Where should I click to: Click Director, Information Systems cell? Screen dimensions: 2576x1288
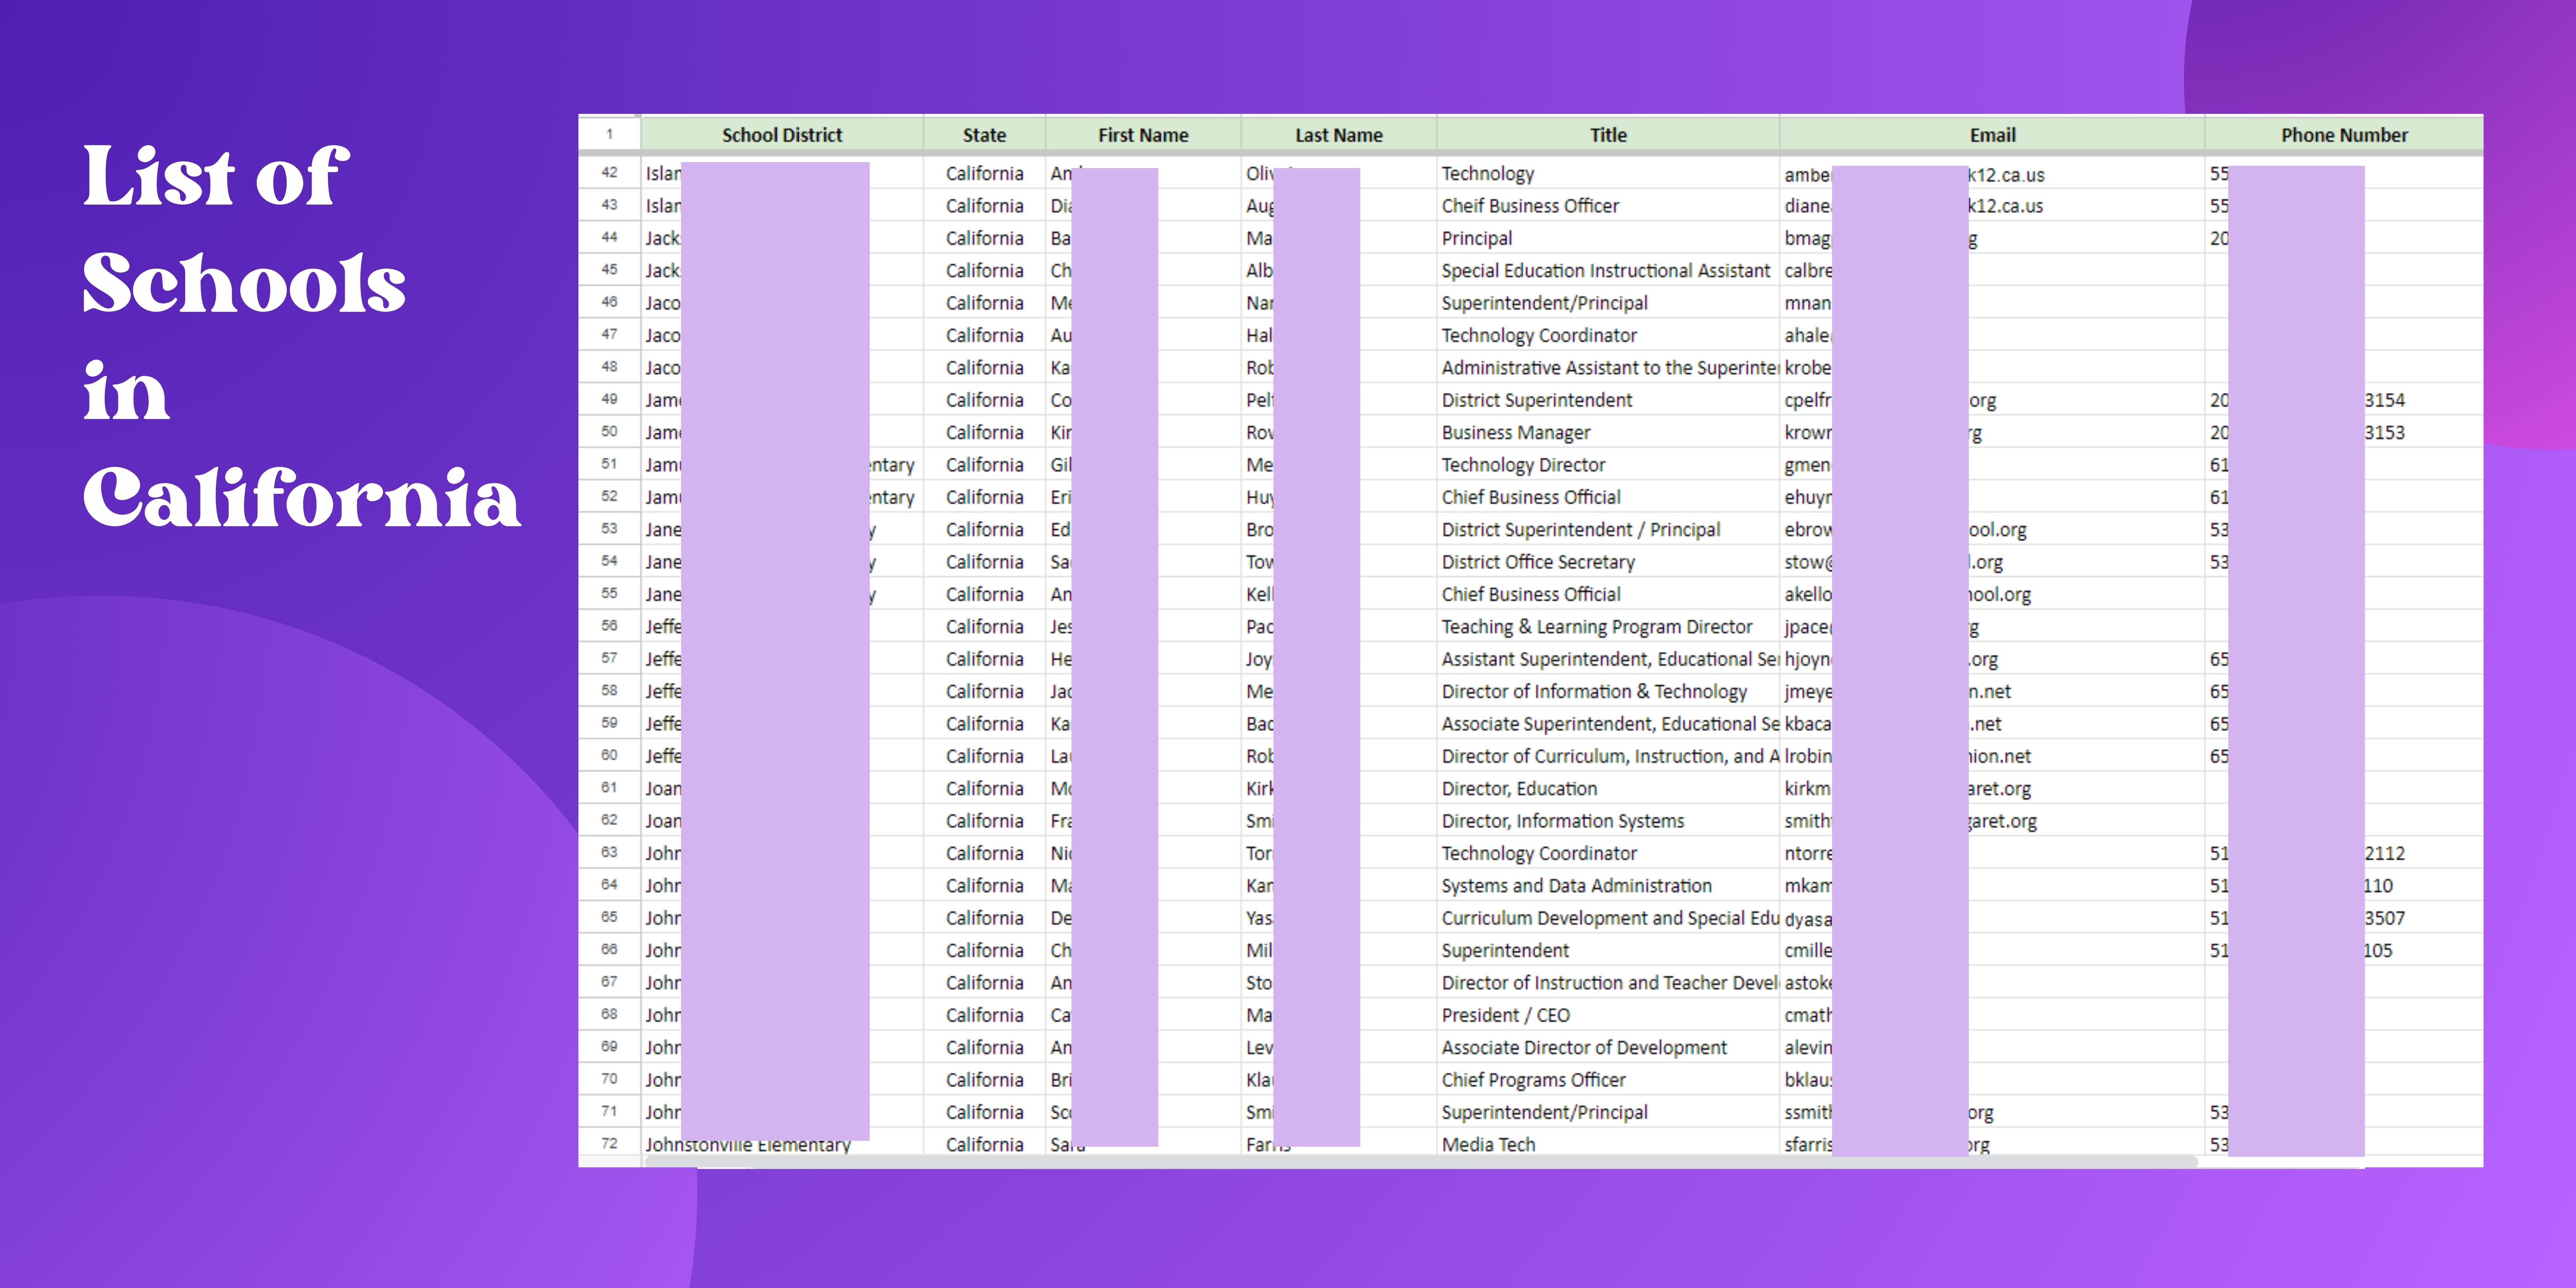(1562, 821)
